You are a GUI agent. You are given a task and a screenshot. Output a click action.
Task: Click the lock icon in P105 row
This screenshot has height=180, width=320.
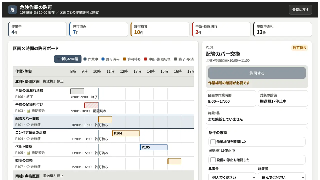[x=28, y=153]
